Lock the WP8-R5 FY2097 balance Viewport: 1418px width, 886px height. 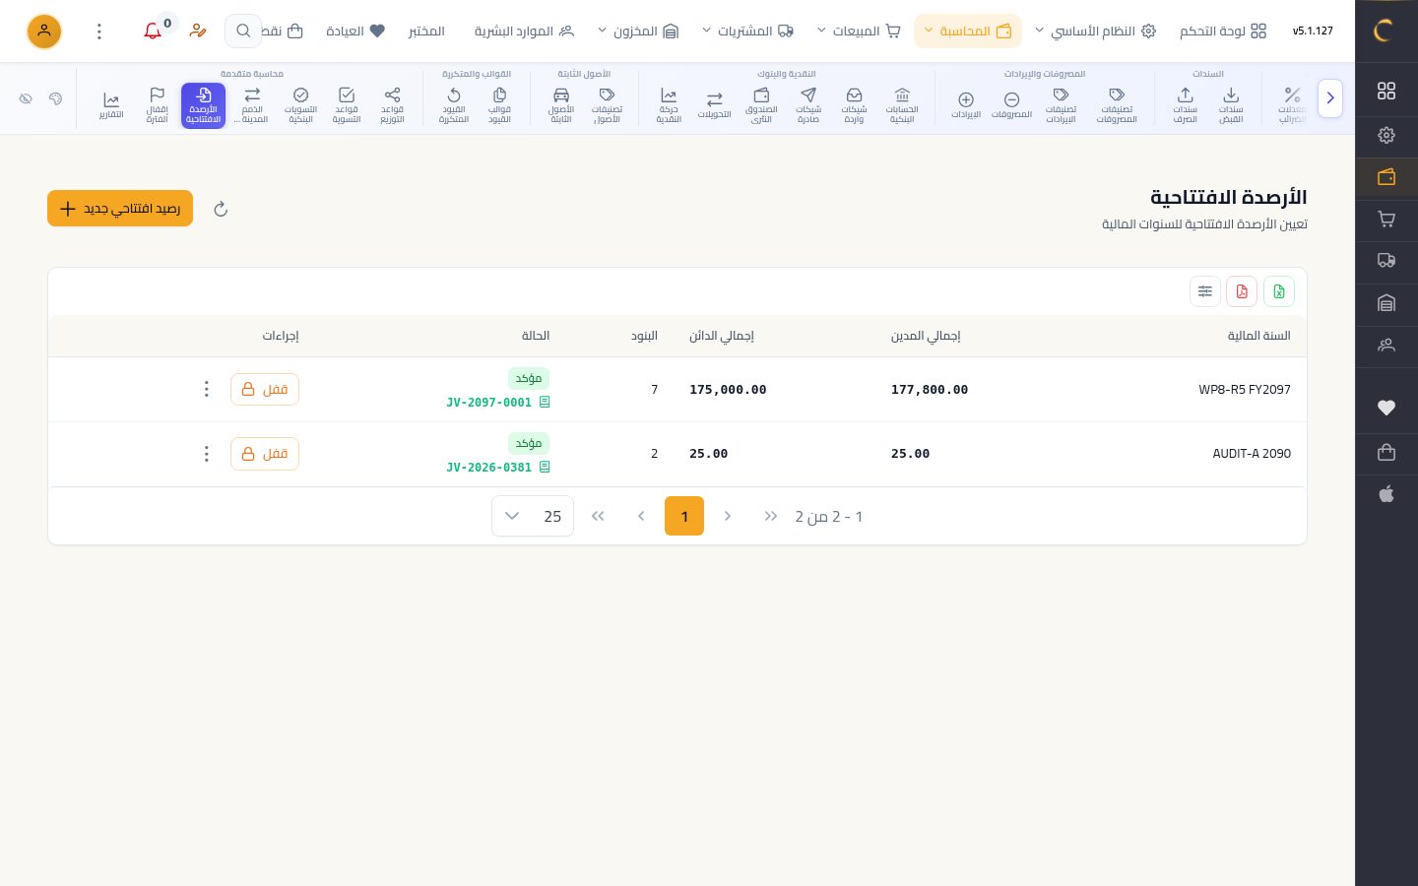[x=265, y=389]
